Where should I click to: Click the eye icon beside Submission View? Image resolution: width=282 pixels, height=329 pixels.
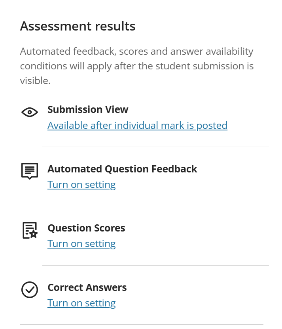click(x=30, y=113)
